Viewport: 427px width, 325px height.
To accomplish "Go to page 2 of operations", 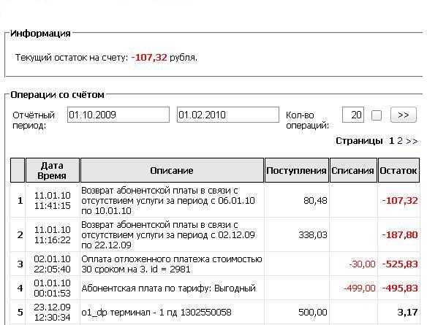I will click(399, 141).
